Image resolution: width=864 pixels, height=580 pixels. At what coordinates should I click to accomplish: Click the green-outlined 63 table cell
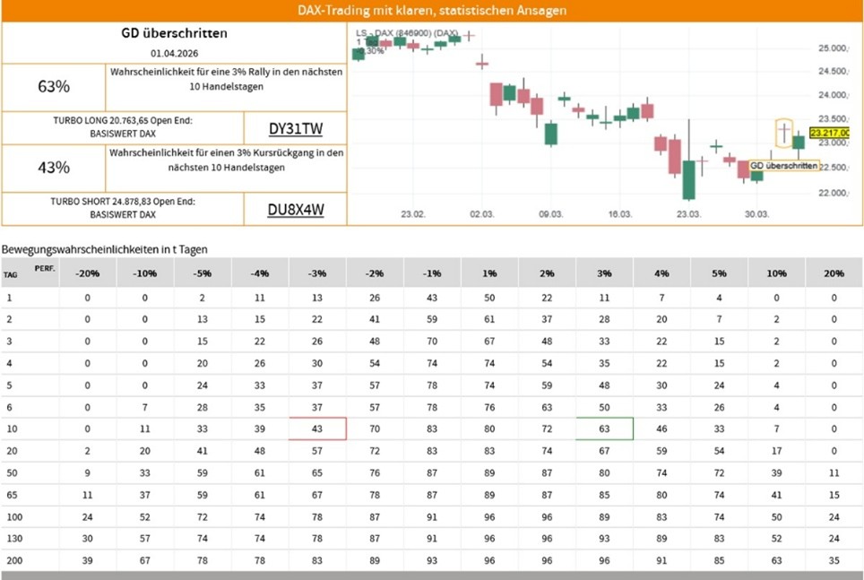[x=604, y=429]
